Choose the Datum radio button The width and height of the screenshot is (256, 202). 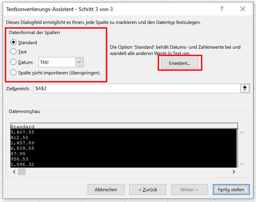click(14, 62)
